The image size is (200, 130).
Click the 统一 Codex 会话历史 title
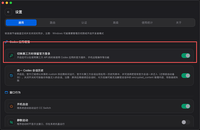pyautogui.click(x=30, y=70)
